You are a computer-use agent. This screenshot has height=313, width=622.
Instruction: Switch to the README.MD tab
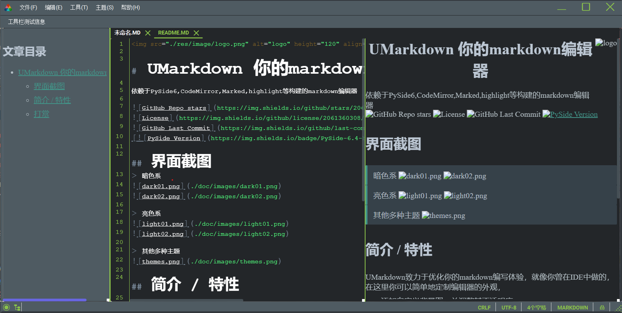pos(173,33)
